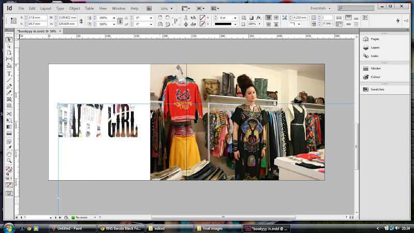Open the stroke weight 0 pt dropdown
The width and height of the screenshot is (414, 233).
(x=235, y=18)
